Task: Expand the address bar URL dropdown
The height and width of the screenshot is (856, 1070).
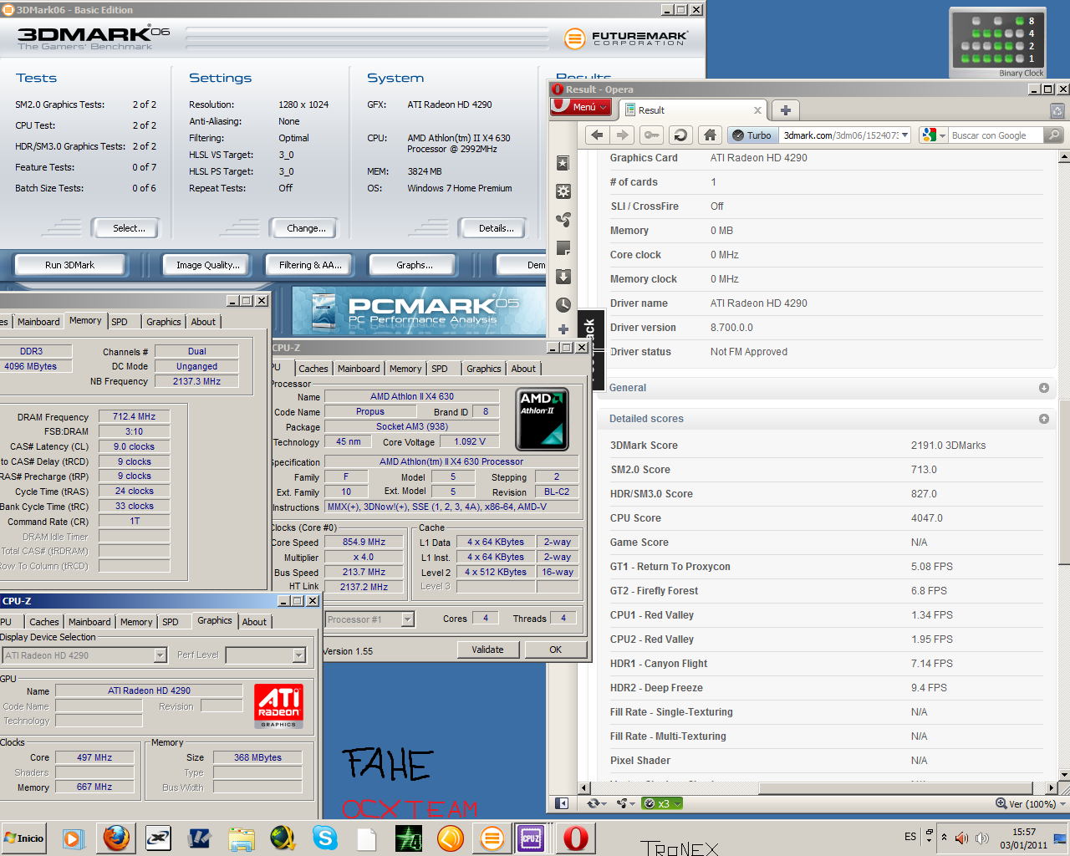Action: [904, 135]
